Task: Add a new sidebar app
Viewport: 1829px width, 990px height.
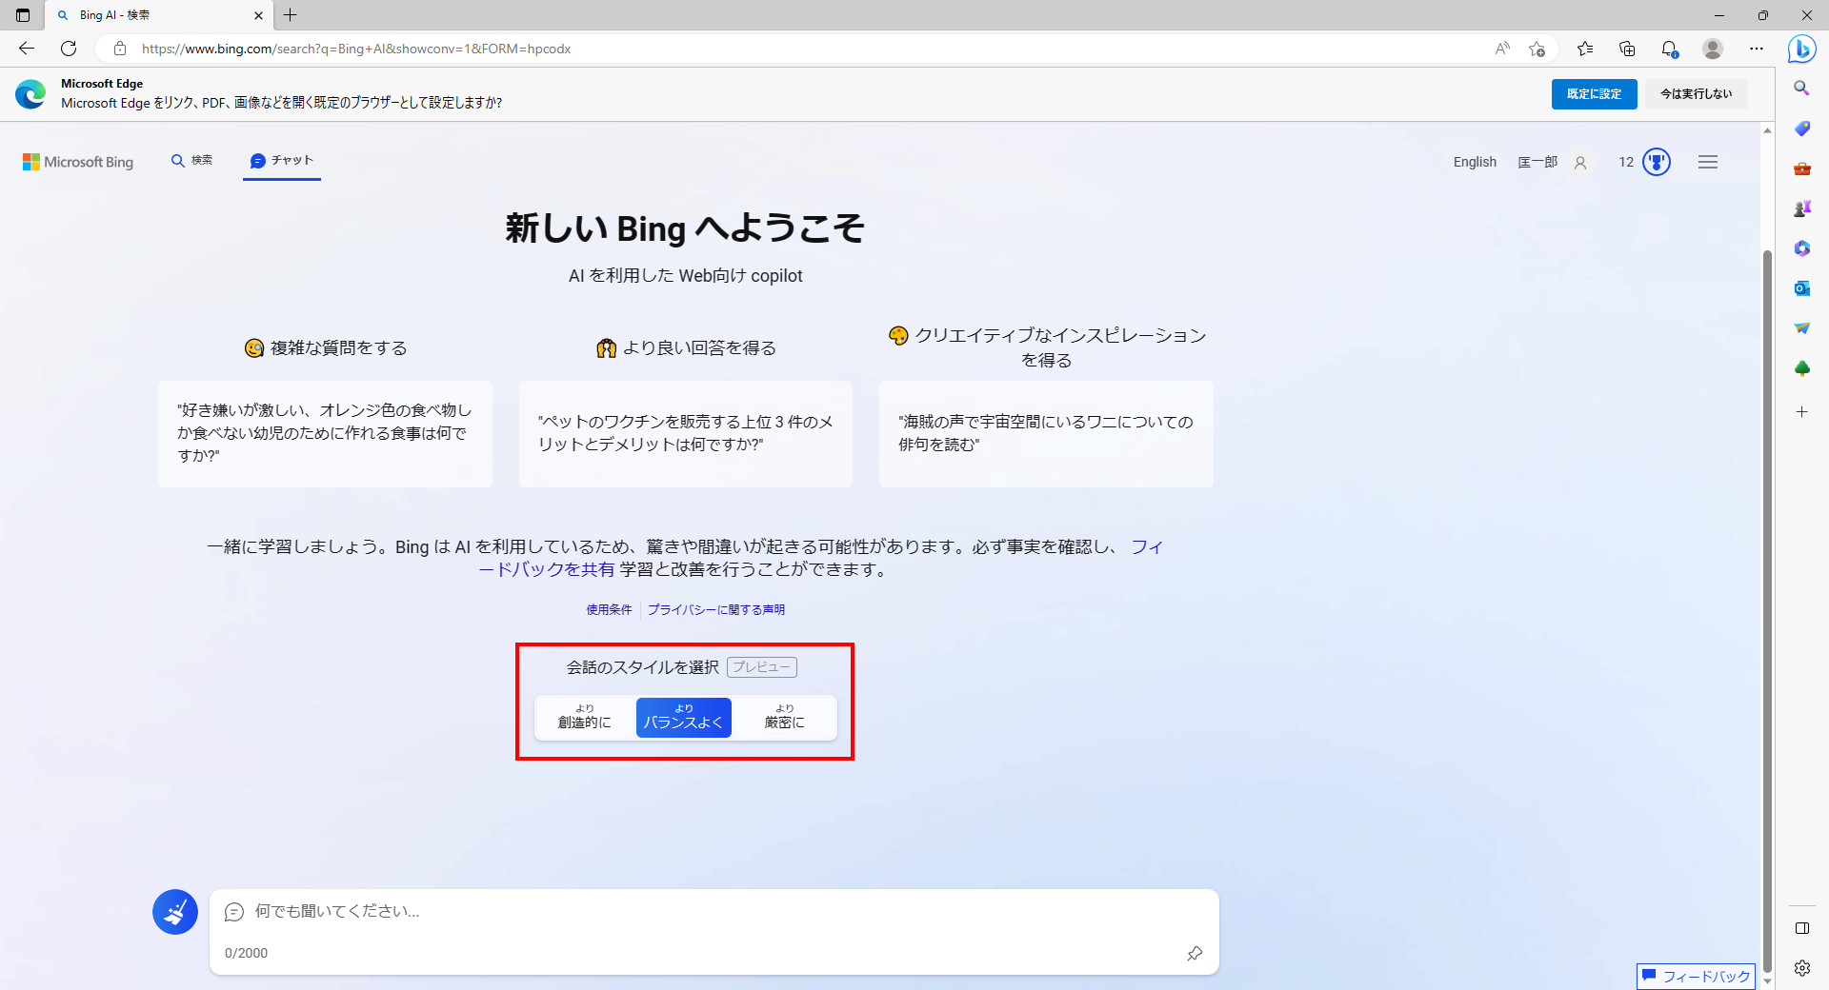Action: 1801,412
